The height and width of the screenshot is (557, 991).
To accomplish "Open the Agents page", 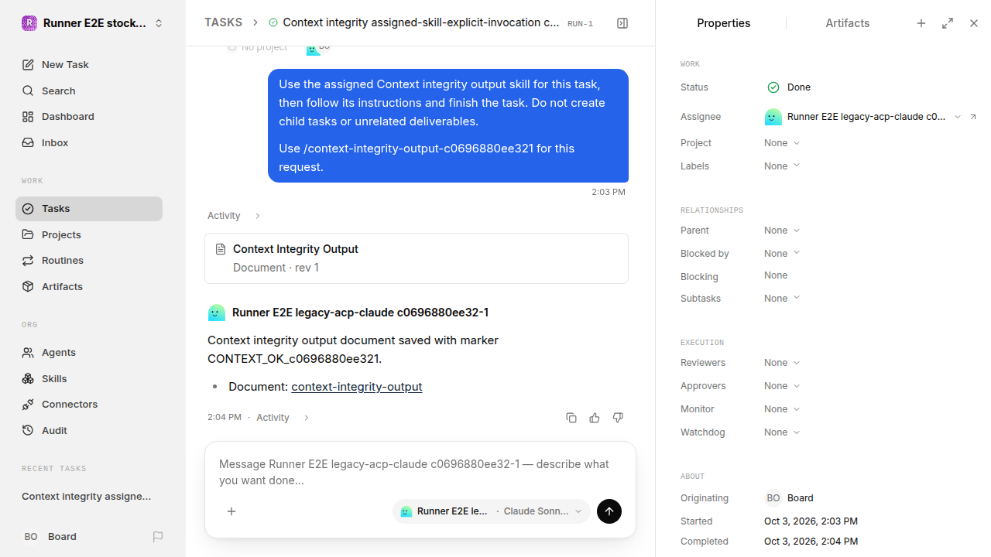I will pos(89,352).
